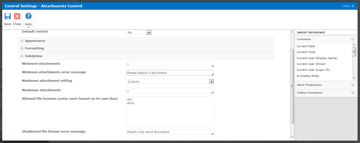Select Current User (Email) reference
This screenshot has width=360, height=143.
click(311, 64)
